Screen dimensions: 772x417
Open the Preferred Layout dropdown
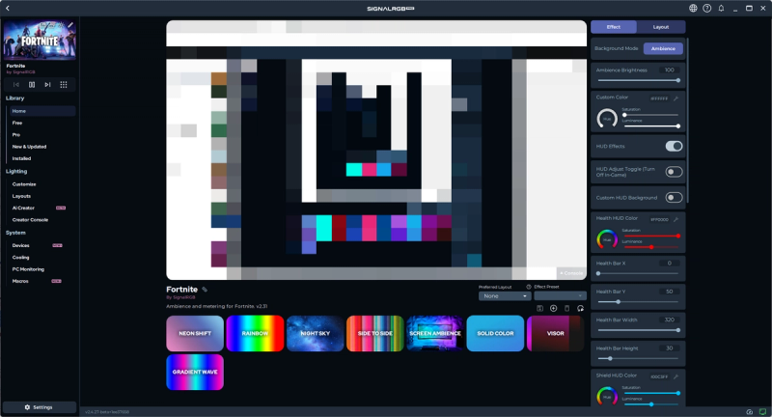(505, 296)
